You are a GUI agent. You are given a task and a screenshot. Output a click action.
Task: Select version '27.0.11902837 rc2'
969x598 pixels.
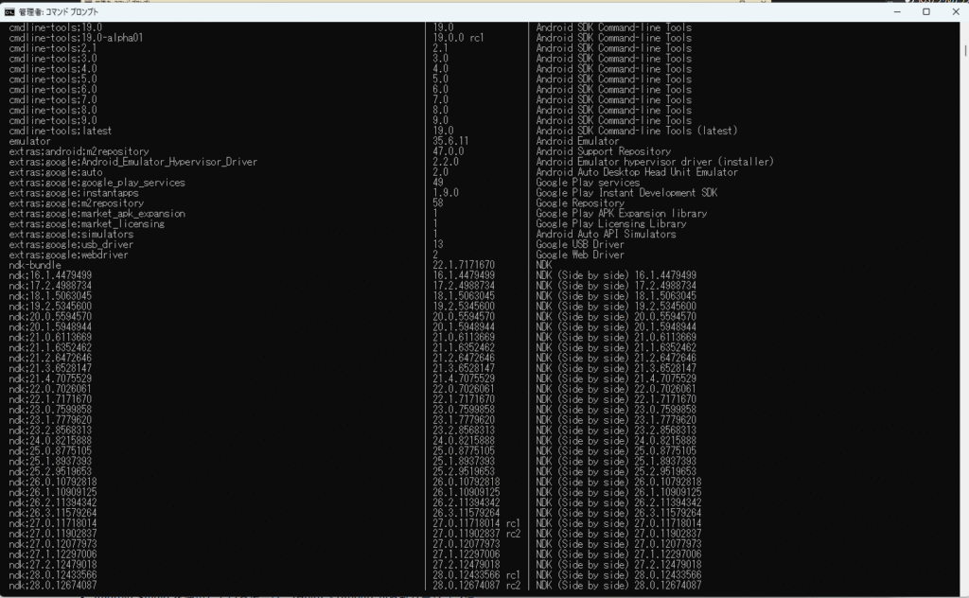477,535
